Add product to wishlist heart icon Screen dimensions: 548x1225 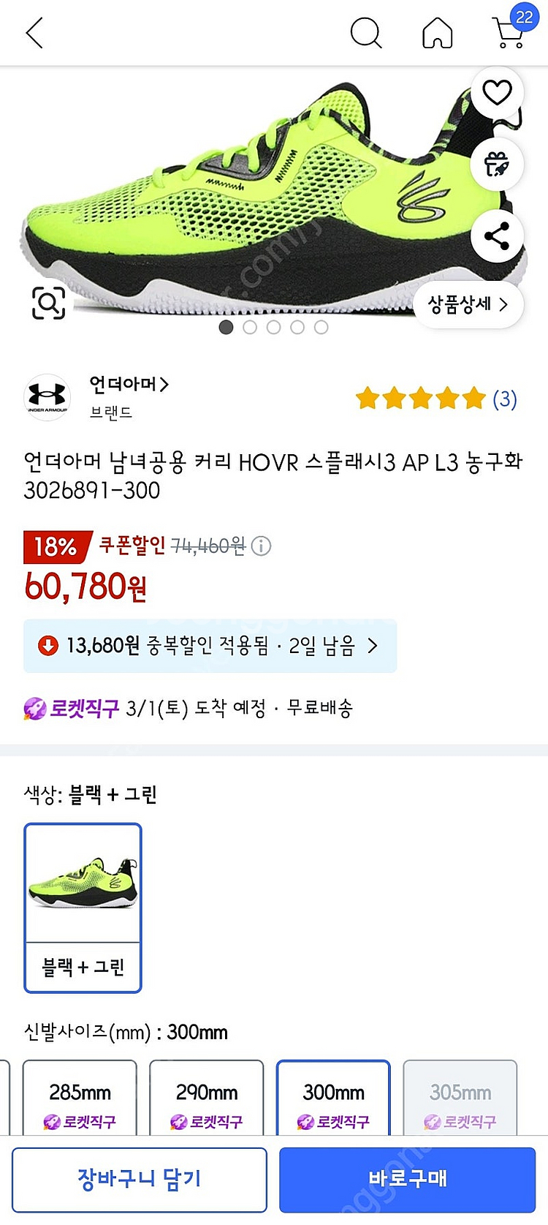497,93
